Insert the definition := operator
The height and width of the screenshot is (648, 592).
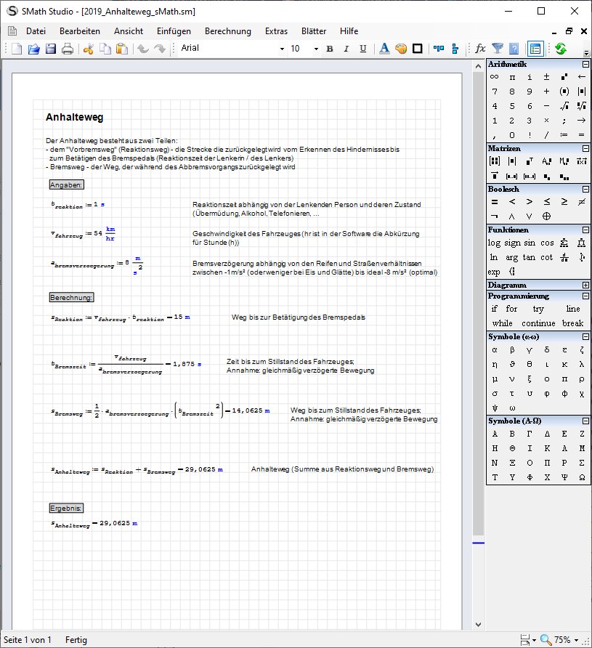coord(564,134)
